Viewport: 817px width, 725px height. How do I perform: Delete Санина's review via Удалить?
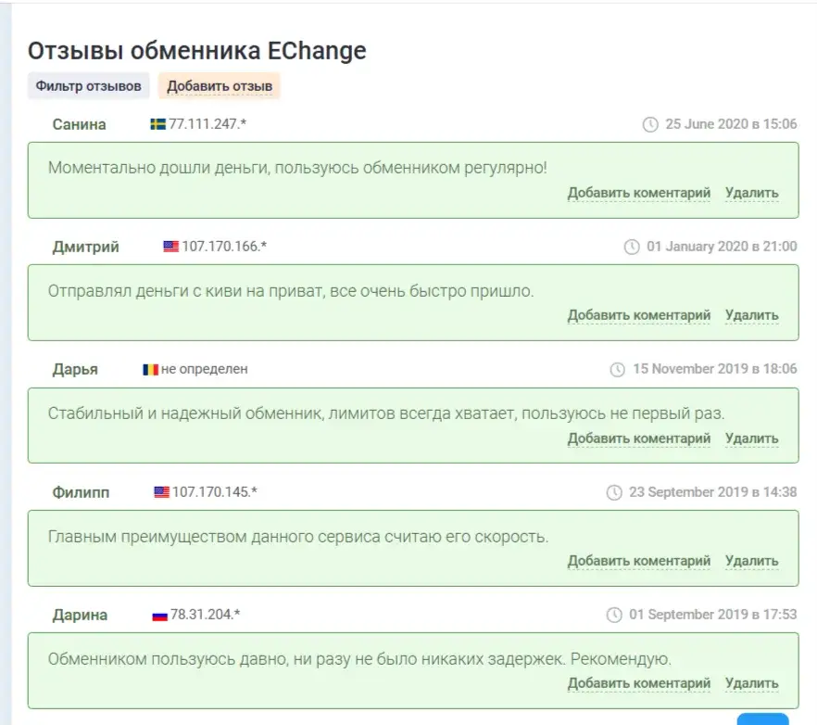752,193
